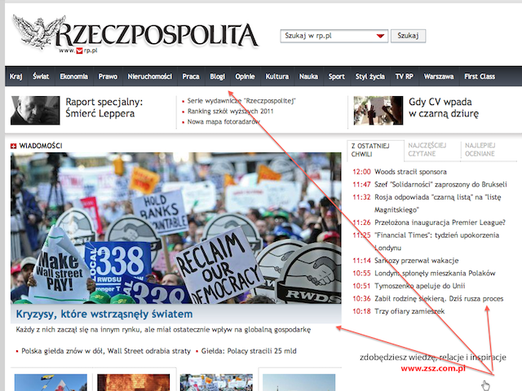Screen dimensions: 522x391
Task: Open the Warszawa section
Action: (439, 77)
